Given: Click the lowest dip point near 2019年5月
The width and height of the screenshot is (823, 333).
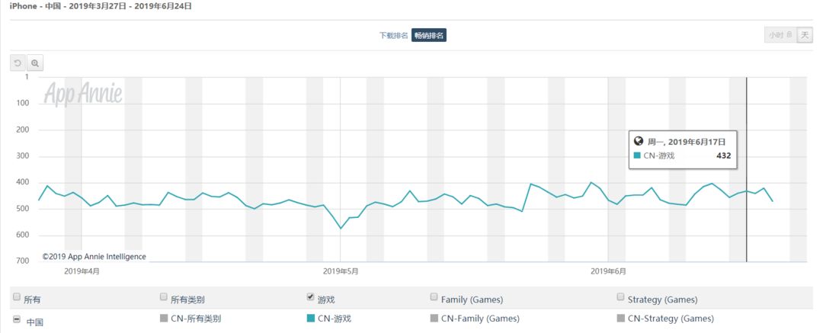Looking at the screenshot, I should point(341,228).
